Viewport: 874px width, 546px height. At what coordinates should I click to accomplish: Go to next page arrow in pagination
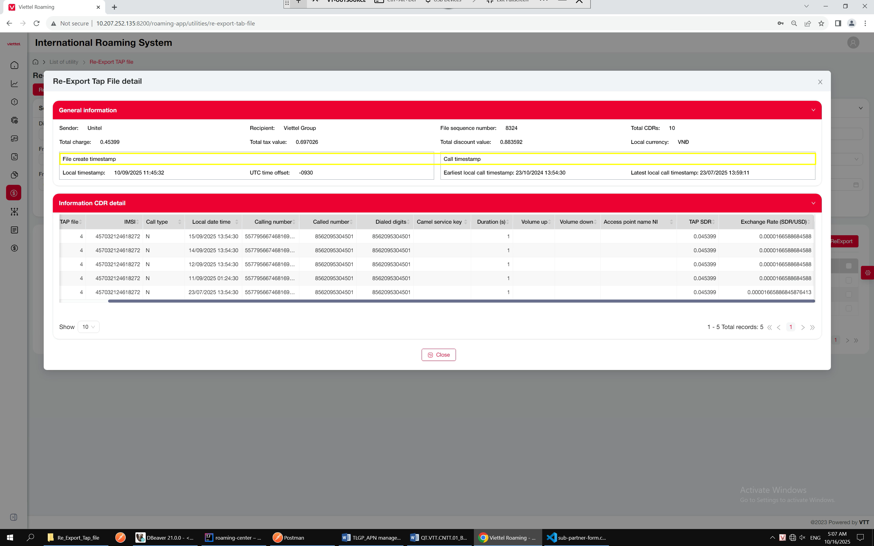[x=803, y=327]
